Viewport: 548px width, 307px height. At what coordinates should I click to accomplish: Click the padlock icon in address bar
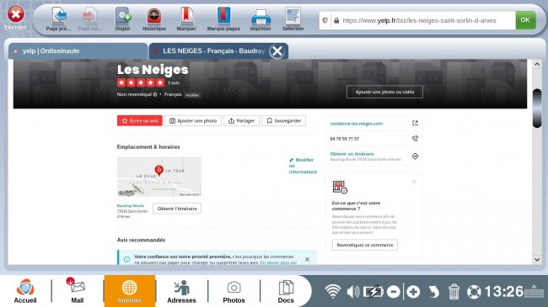pos(336,20)
